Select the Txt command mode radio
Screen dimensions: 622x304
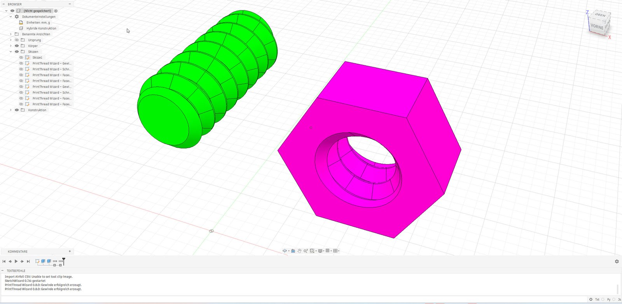[591, 299]
